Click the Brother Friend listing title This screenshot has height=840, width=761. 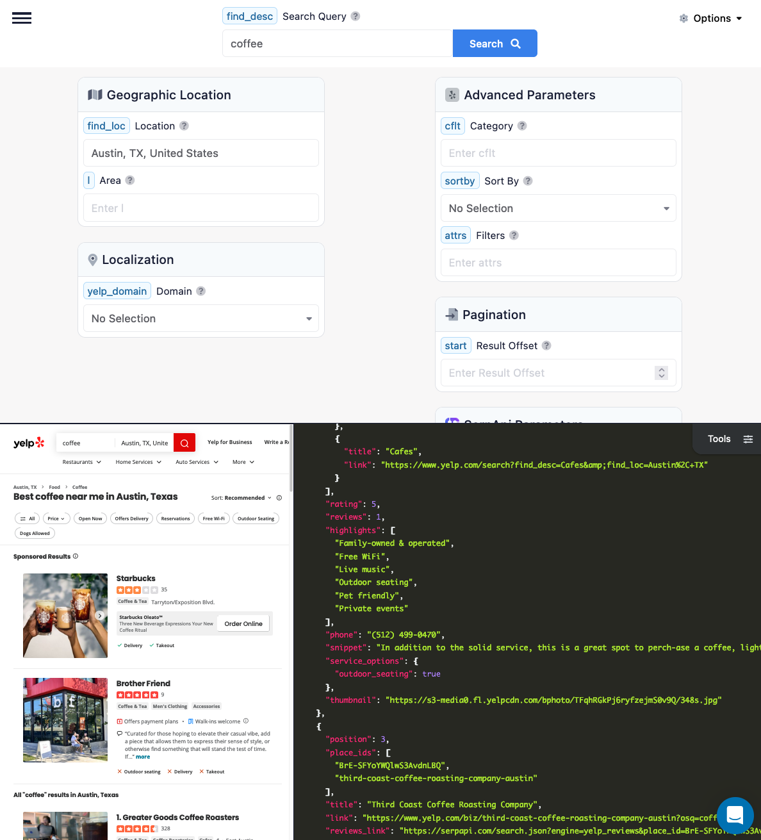coord(143,684)
